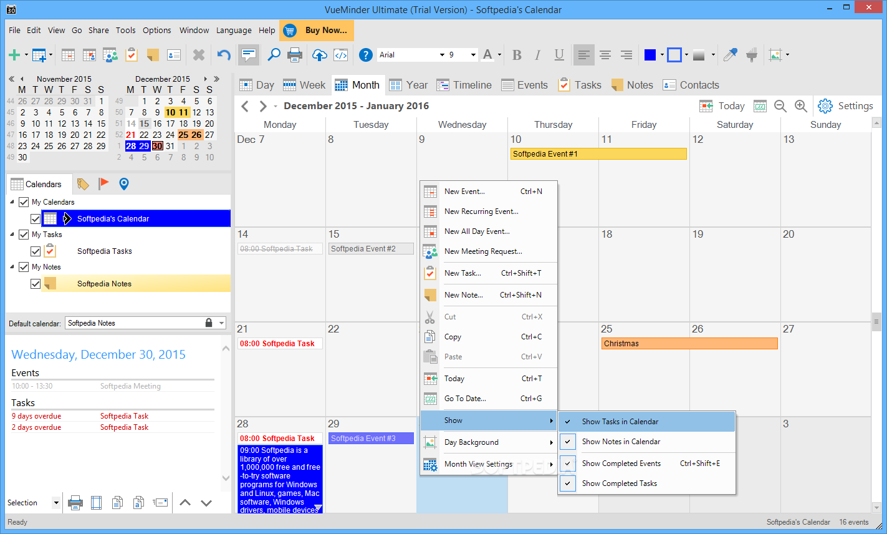Go to the next month period arrow
Image resolution: width=887 pixels, height=534 pixels.
click(x=263, y=106)
